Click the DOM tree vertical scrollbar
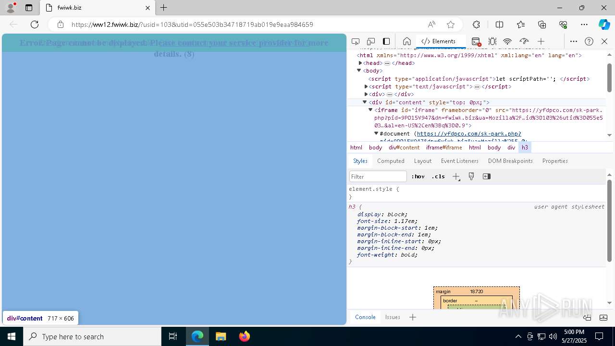Viewport: 615px width, 346px height. coord(609,77)
